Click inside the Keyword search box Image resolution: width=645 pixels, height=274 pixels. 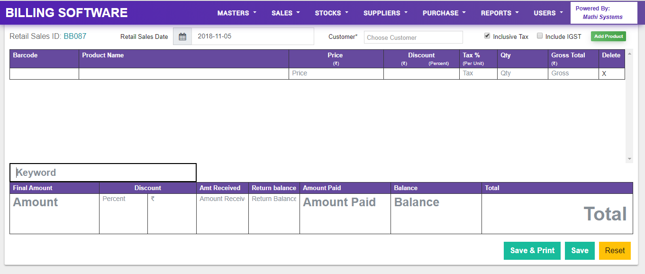(103, 172)
